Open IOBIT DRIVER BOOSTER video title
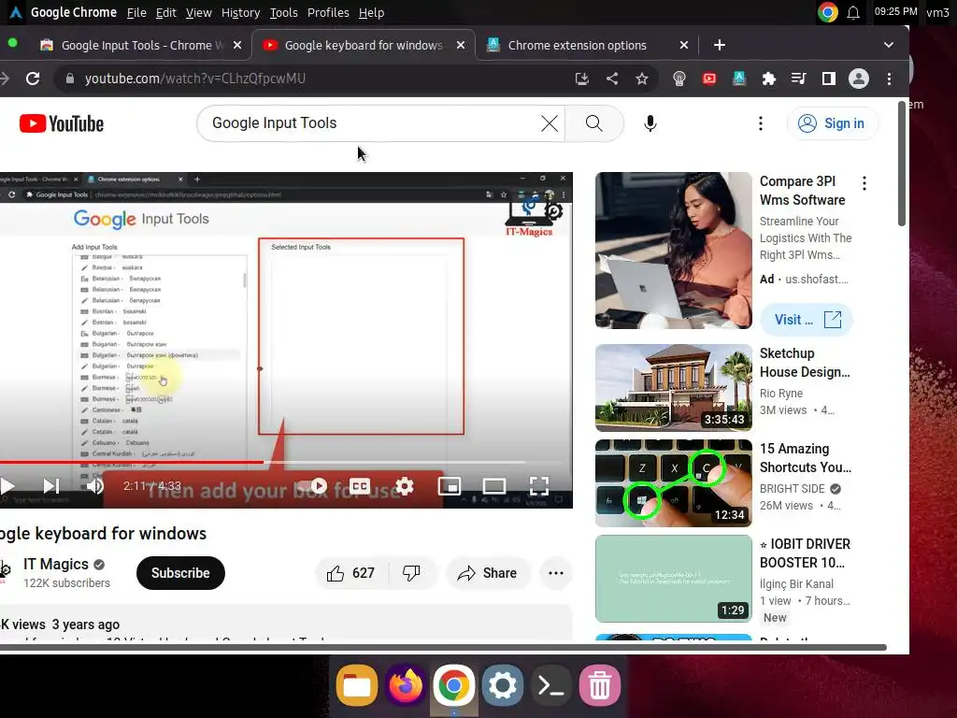957x718 pixels. click(806, 553)
